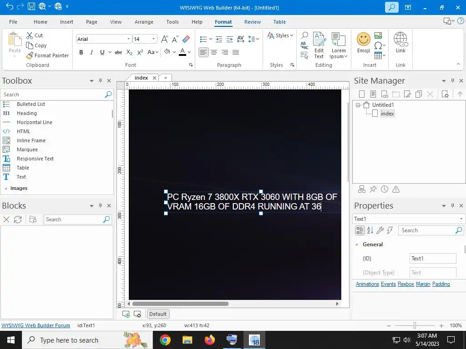Switch to the Home tab

[x=41, y=22]
